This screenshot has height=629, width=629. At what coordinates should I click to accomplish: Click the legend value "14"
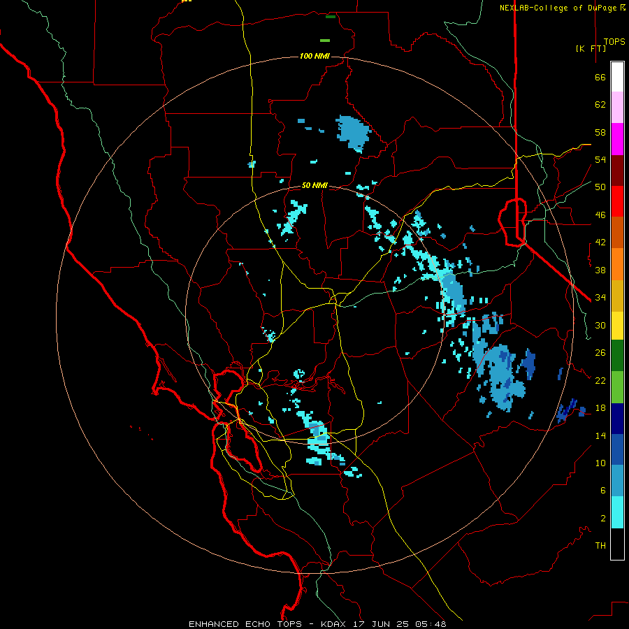[600, 435]
